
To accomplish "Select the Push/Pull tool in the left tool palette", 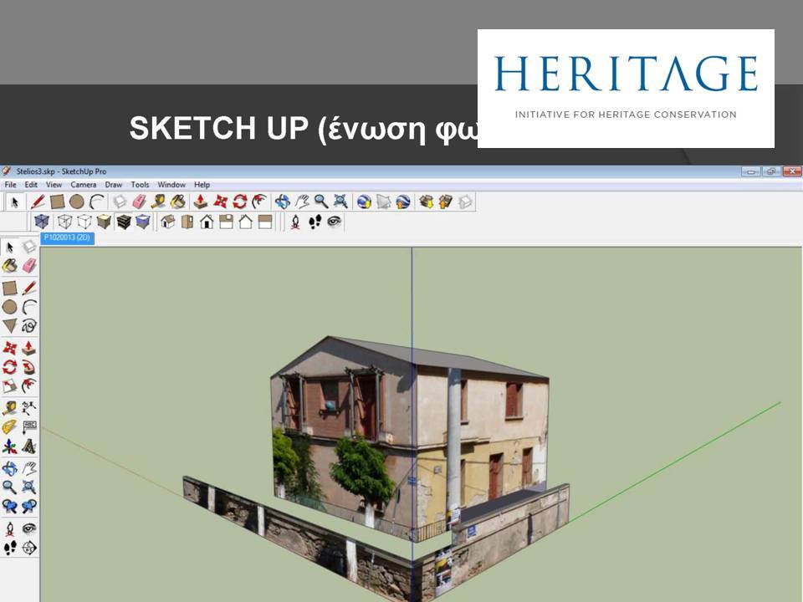I will [29, 348].
